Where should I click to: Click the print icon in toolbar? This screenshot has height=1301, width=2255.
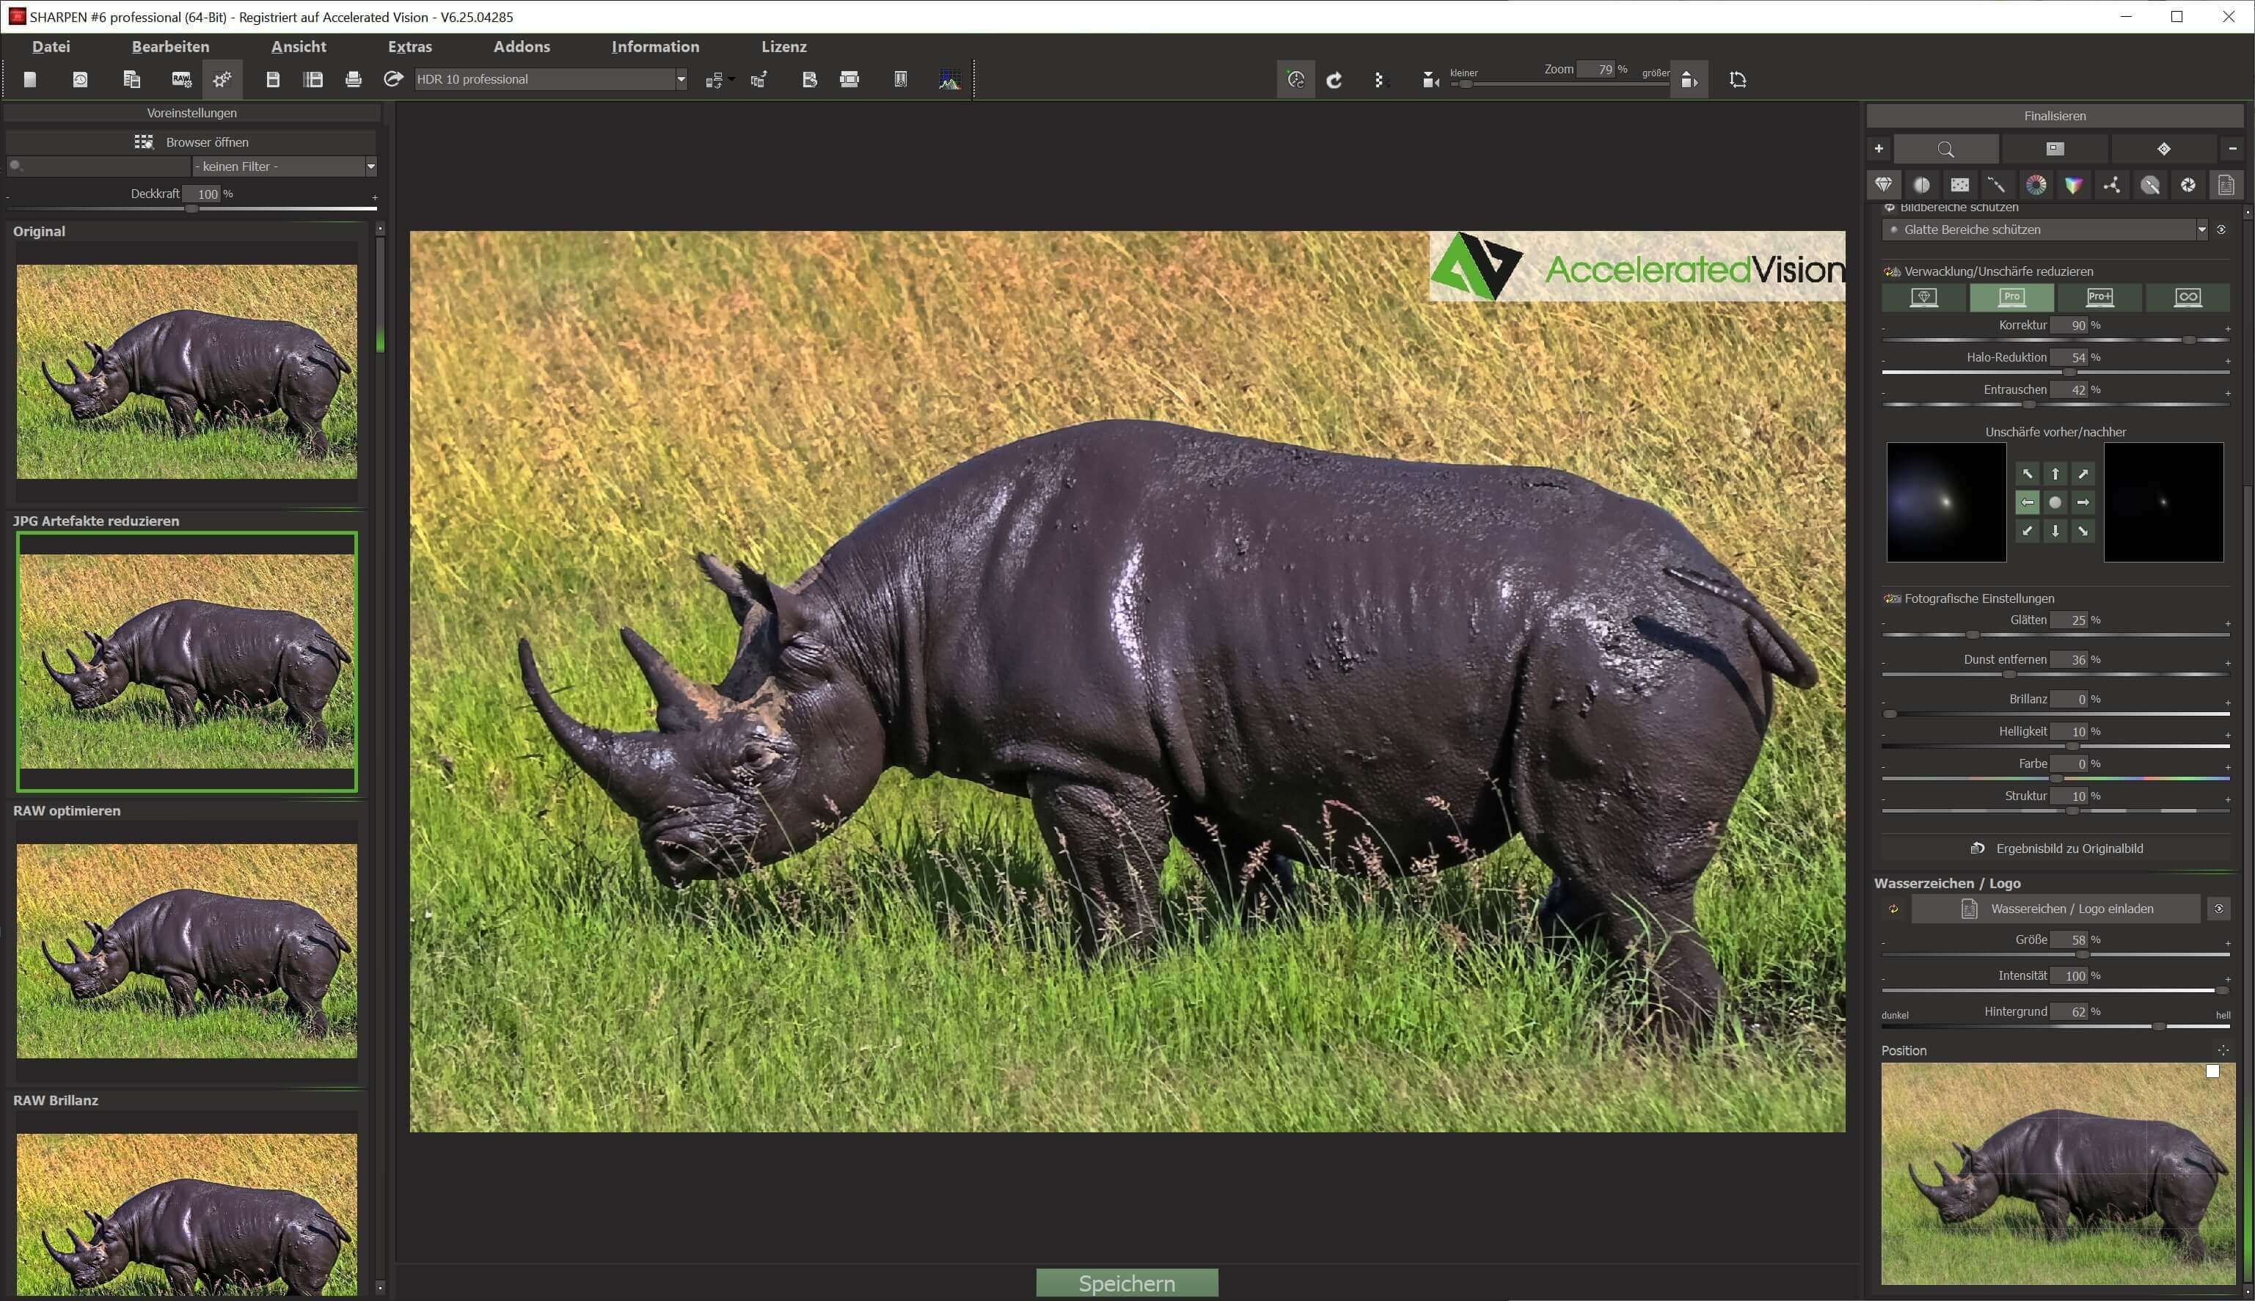(353, 79)
